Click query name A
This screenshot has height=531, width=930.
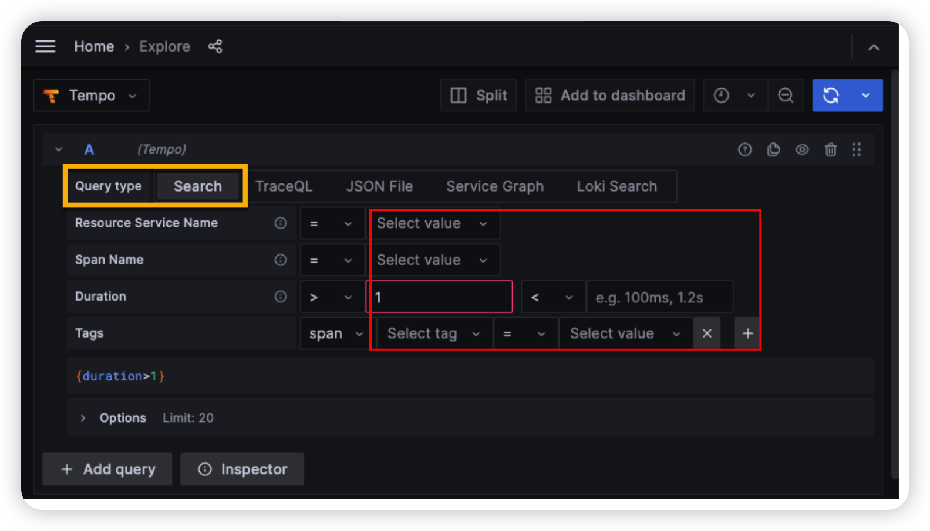[x=89, y=149]
